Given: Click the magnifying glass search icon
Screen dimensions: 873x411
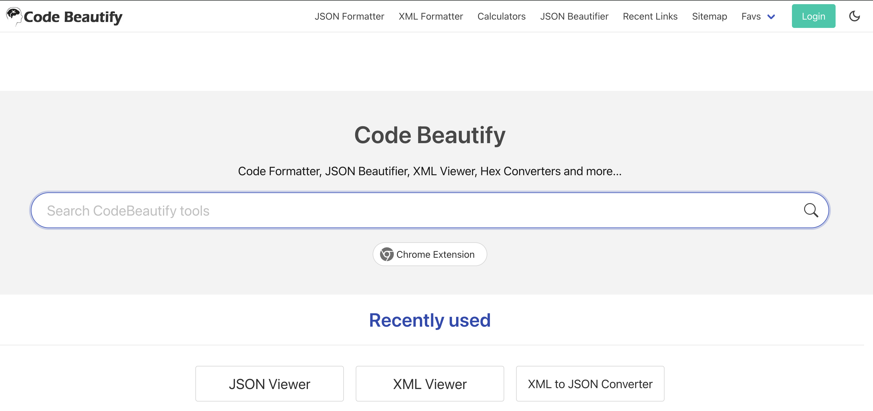Looking at the screenshot, I should coord(811,211).
